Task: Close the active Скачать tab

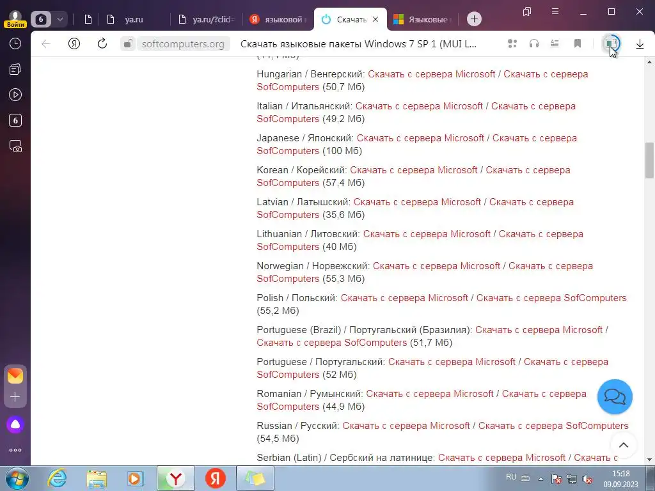Action: (375, 19)
